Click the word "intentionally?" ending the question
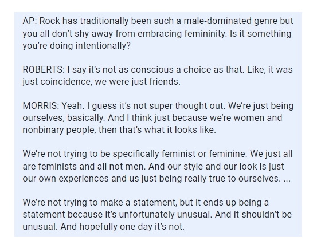 (x=103, y=46)
